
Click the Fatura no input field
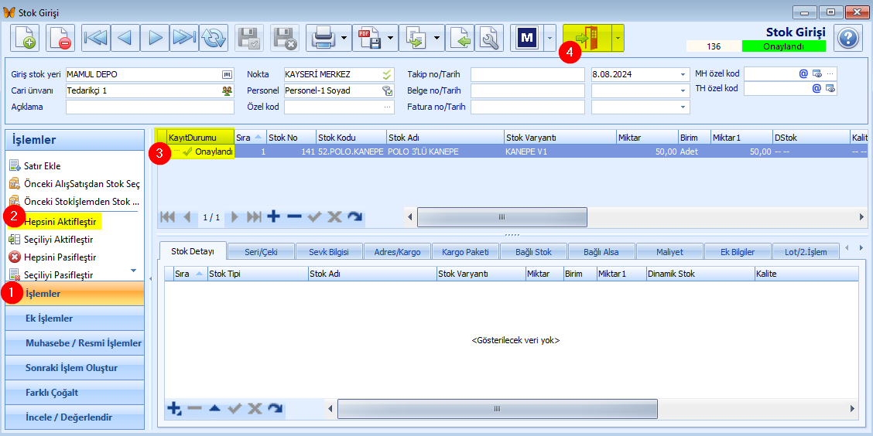(x=527, y=107)
